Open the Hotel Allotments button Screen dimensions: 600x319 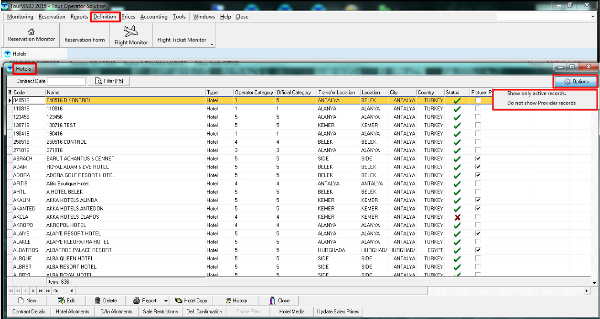tap(73, 311)
